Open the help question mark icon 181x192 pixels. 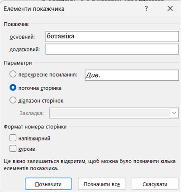point(146,9)
